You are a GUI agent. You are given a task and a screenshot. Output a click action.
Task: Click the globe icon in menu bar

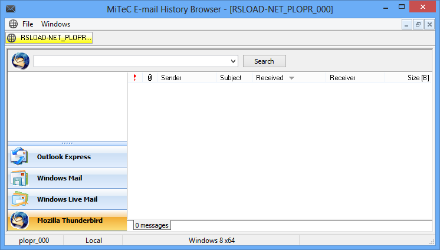13,24
